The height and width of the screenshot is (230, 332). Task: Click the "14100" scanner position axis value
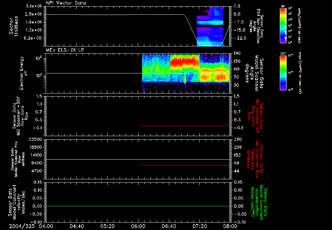(x=35, y=155)
